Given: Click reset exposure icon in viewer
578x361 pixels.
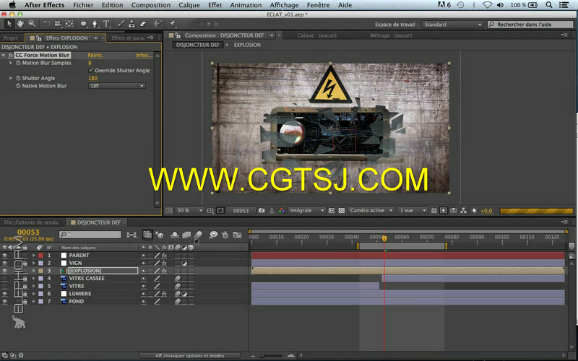Looking at the screenshot, I should point(474,210).
